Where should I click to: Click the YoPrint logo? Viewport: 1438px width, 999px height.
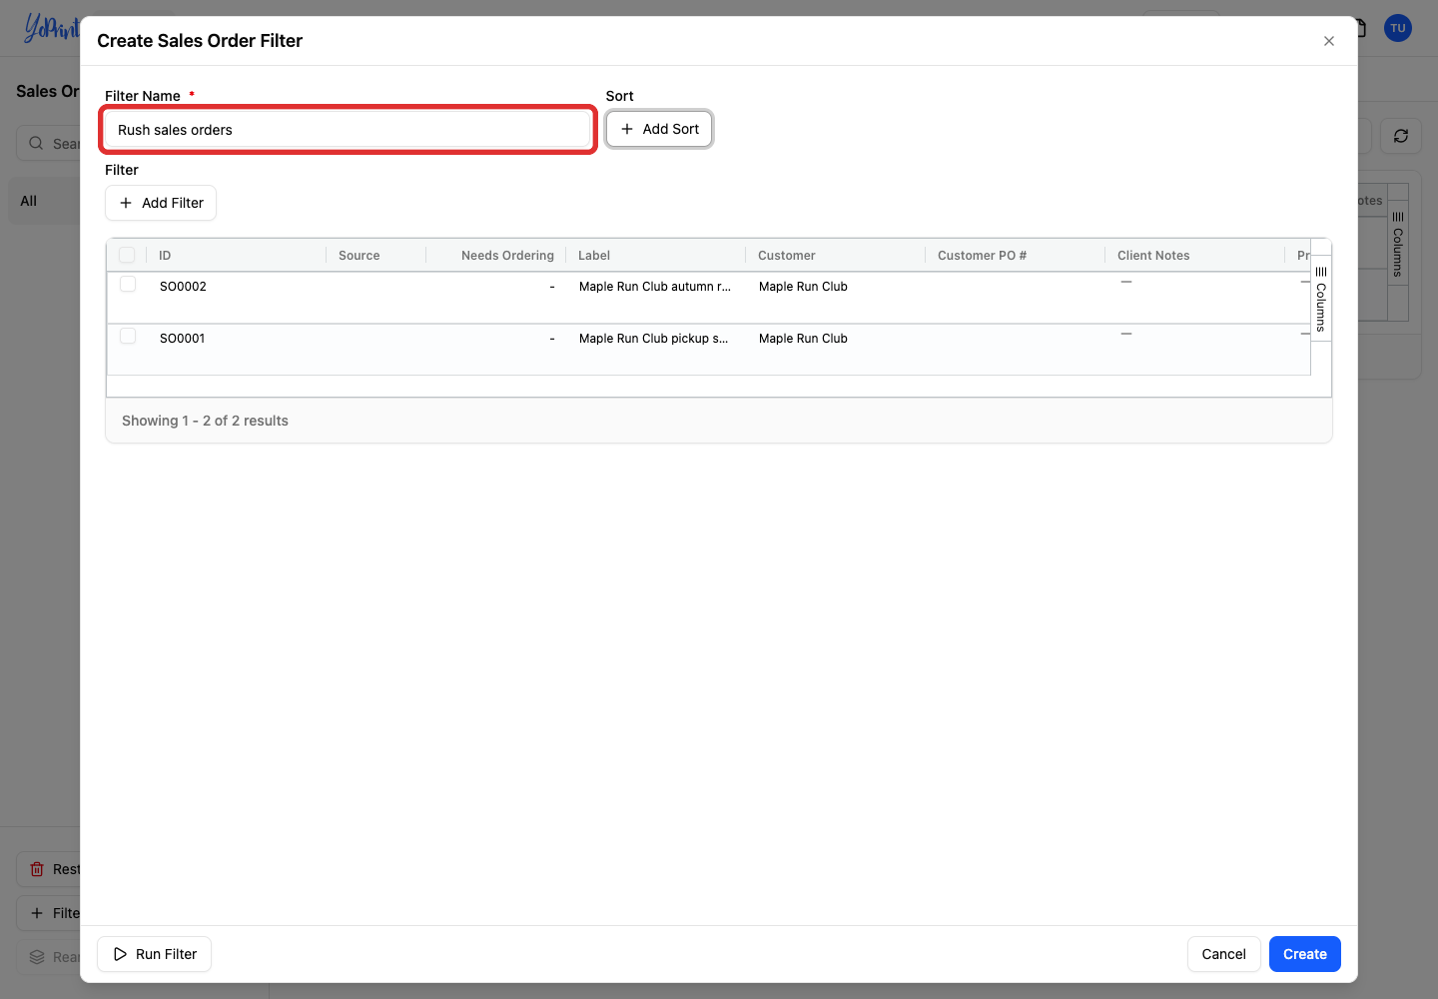[x=52, y=28]
